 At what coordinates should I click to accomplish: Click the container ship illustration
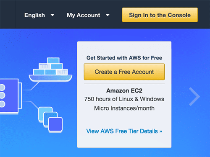(x=50, y=69)
